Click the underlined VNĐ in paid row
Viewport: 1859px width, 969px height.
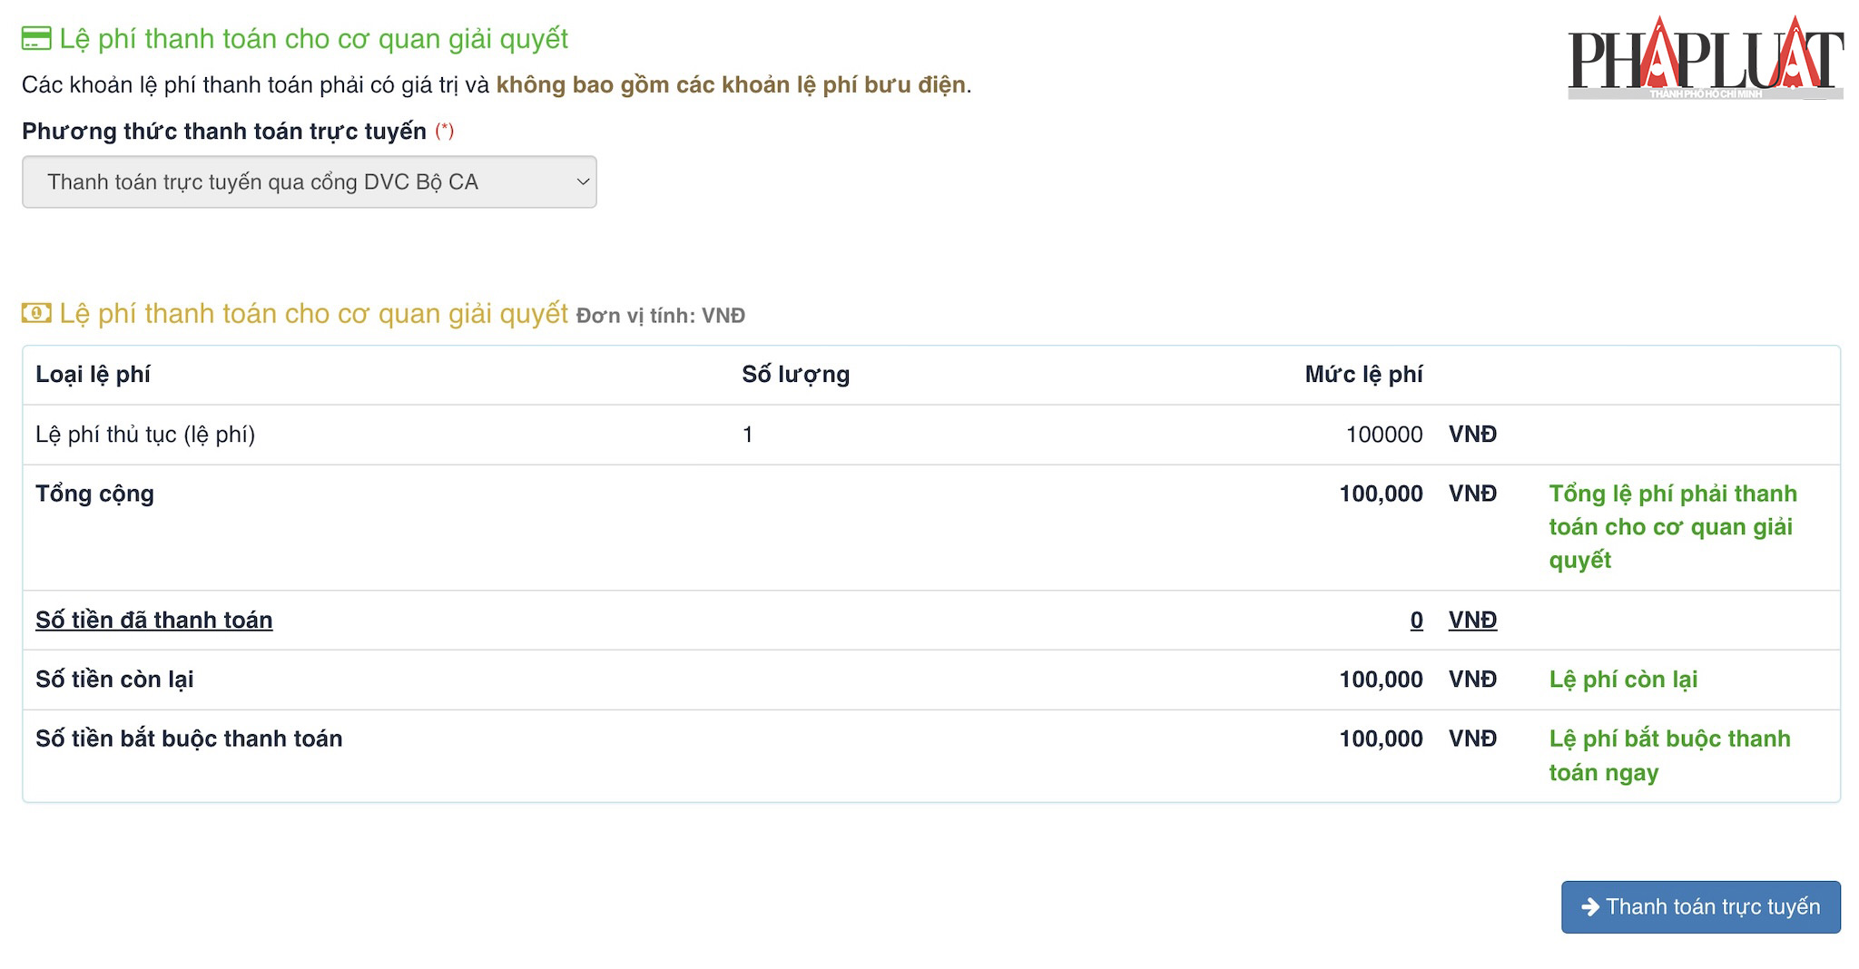click(x=1472, y=620)
